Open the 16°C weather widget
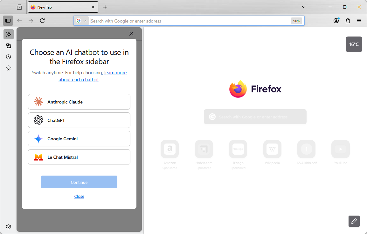367x234 pixels. pos(354,44)
